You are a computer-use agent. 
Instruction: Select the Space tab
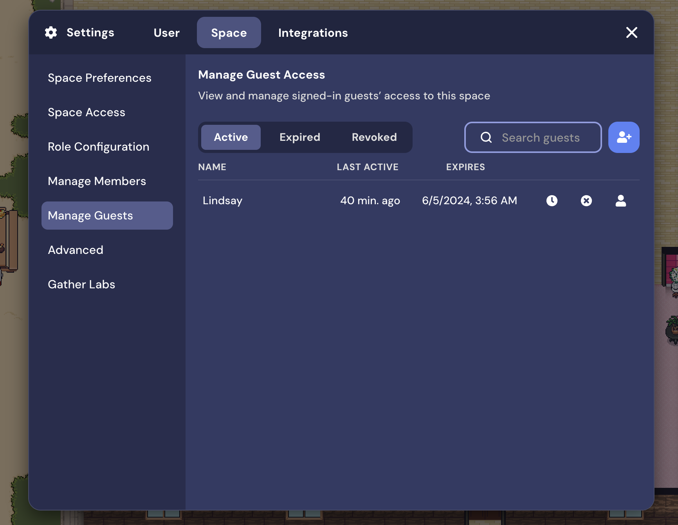point(229,32)
